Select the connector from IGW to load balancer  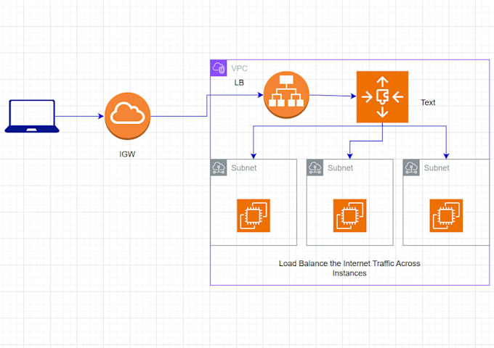pyautogui.click(x=206, y=106)
